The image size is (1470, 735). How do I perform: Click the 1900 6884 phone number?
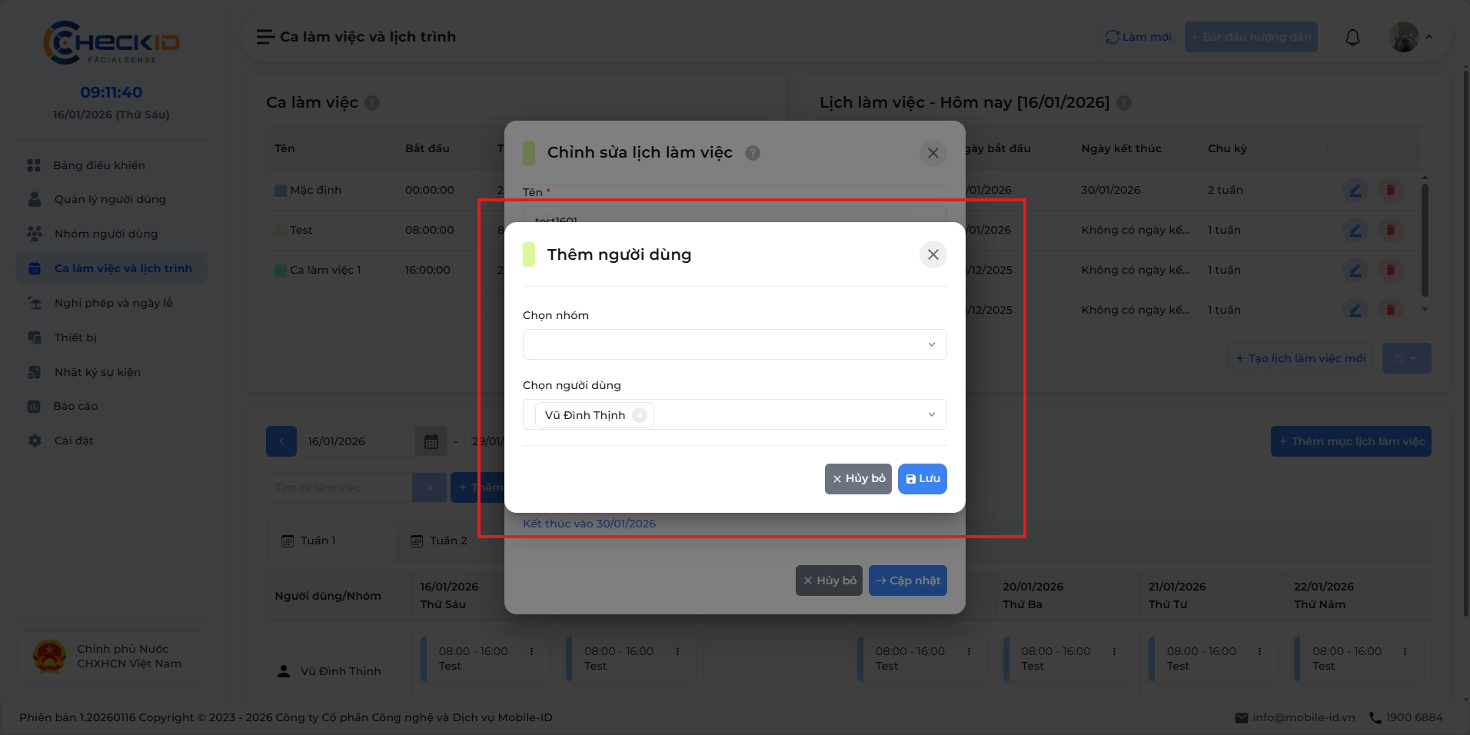point(1406,717)
